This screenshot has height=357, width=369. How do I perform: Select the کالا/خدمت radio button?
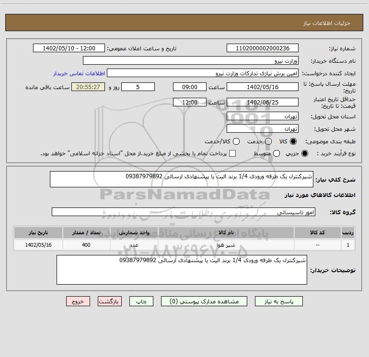(x=236, y=141)
